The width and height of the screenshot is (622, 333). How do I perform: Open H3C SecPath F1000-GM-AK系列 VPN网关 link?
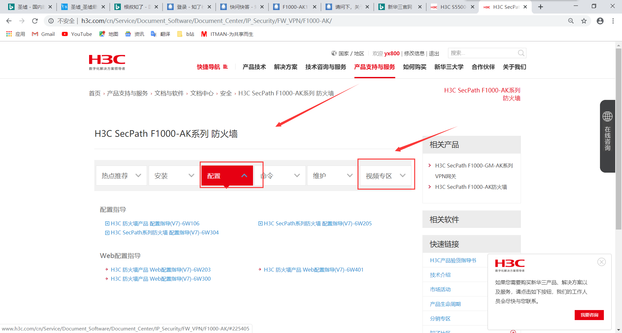474,171
